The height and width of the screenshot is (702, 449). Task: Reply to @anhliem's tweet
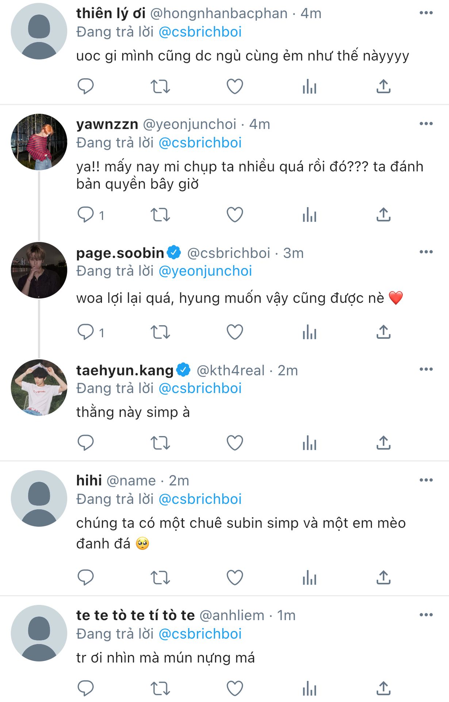pos(86,688)
